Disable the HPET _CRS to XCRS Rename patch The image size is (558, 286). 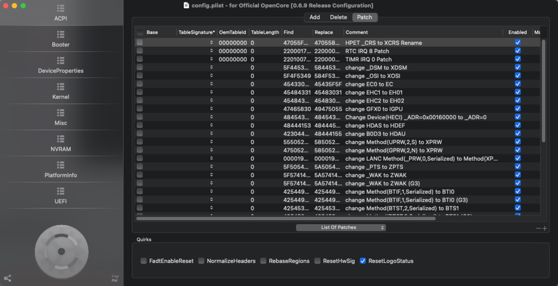[518, 42]
